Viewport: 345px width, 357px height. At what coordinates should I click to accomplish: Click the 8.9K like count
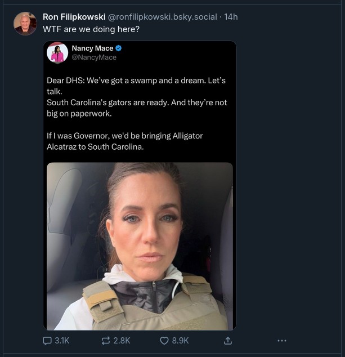180,341
